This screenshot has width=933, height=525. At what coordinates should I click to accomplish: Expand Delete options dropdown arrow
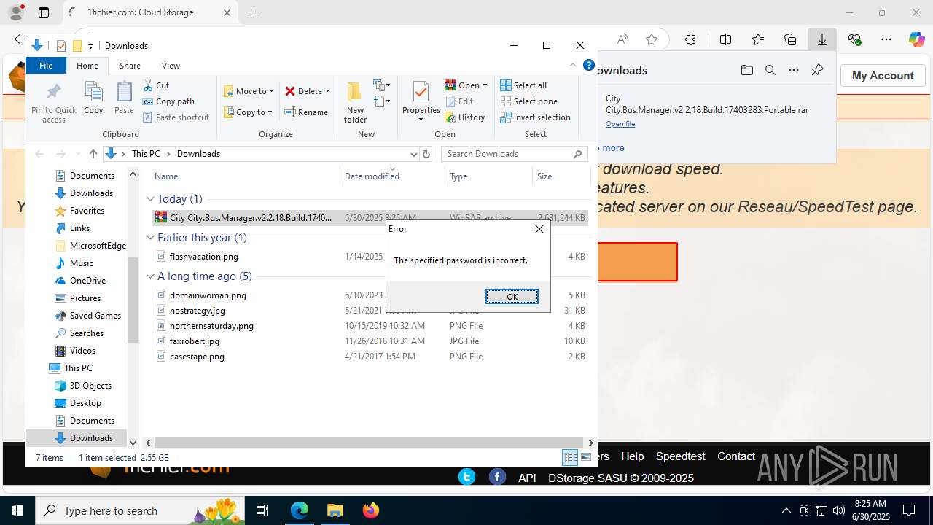click(327, 91)
